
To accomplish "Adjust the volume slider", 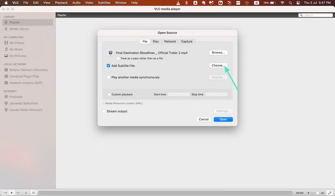I will click(317, 193).
